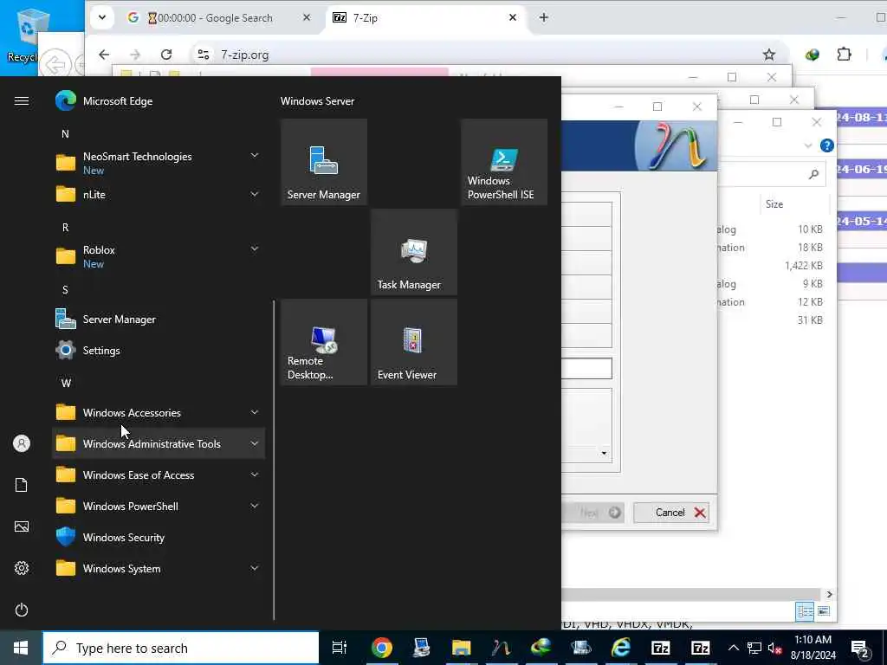Switch to large icons view in Explorer
887x665 pixels.
point(824,610)
